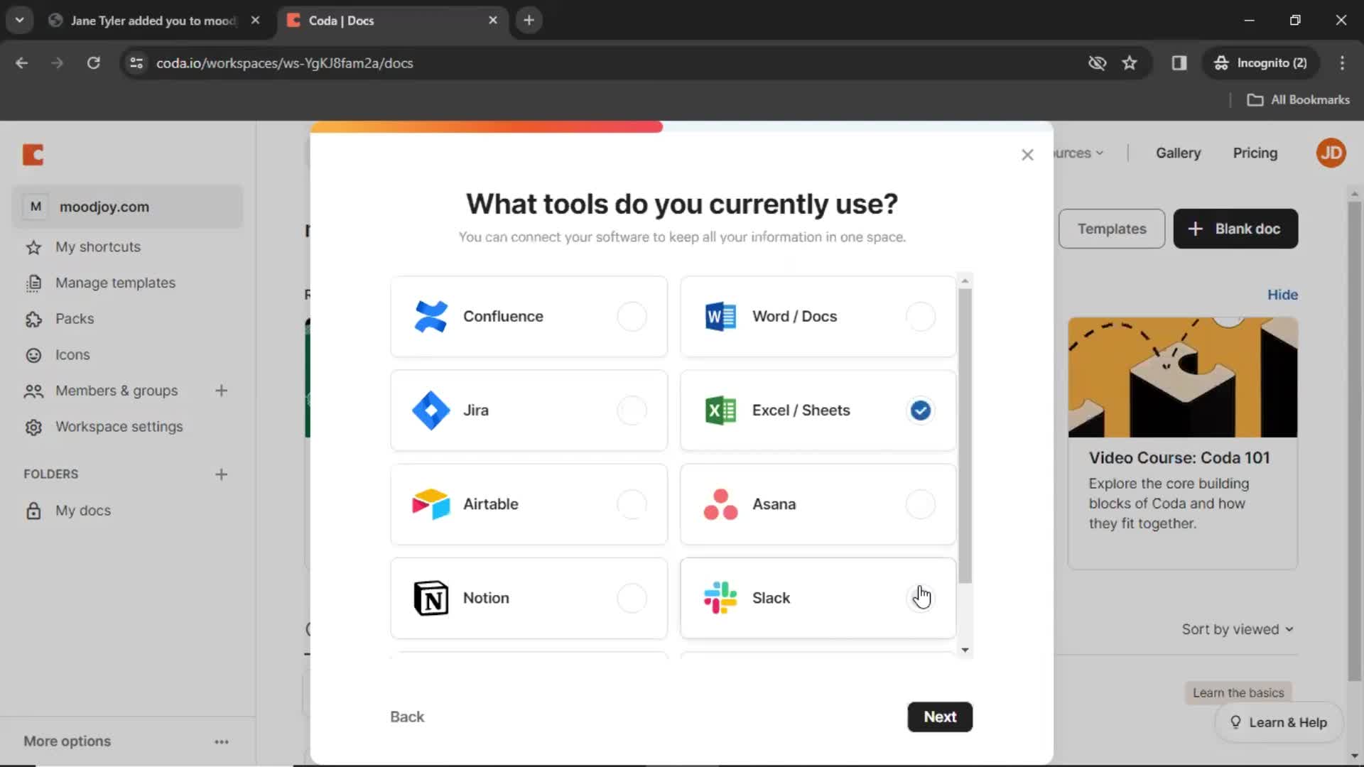
Task: Click the Word / Docs integration icon
Action: 720,315
